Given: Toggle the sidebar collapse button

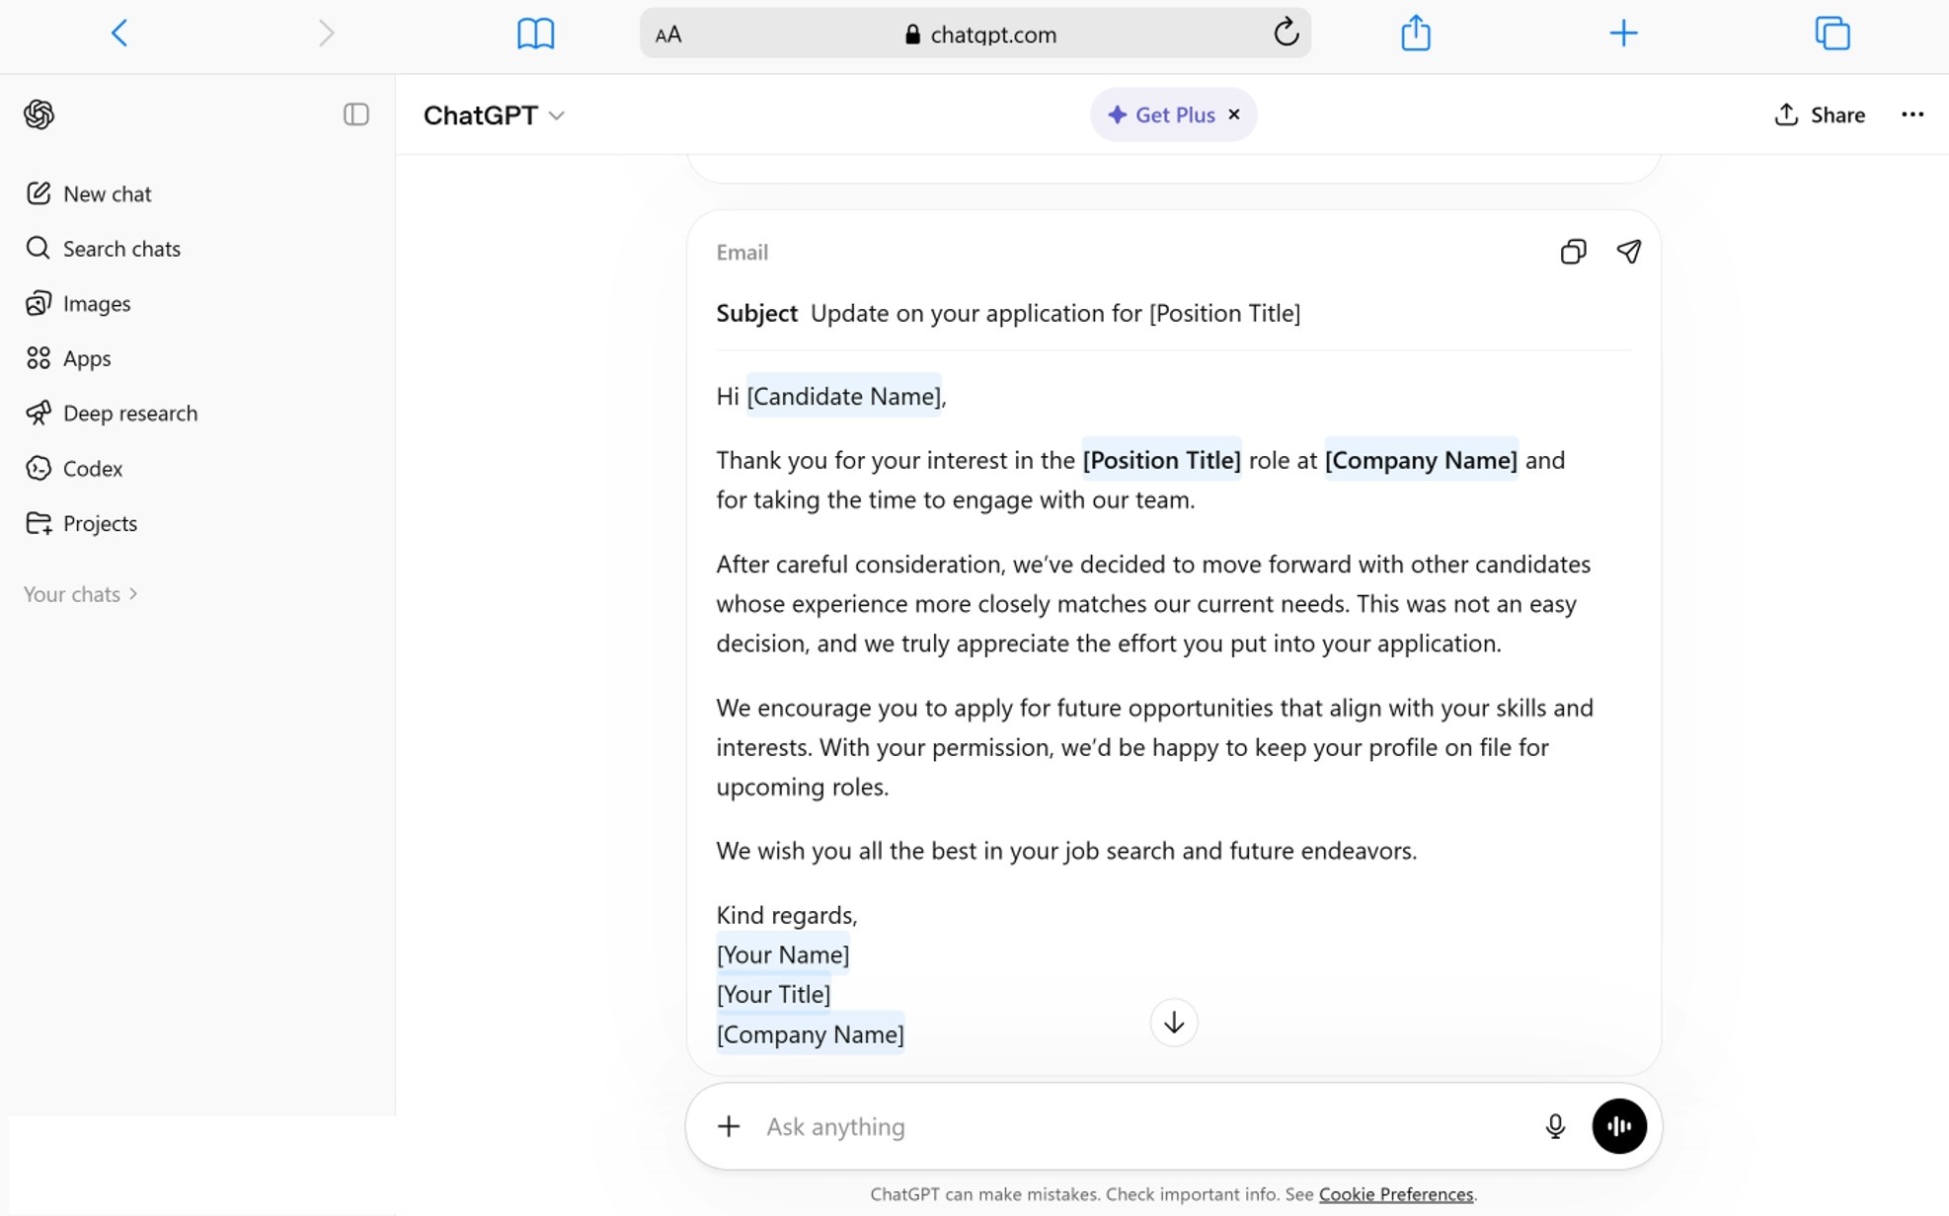Looking at the screenshot, I should click(x=355, y=114).
